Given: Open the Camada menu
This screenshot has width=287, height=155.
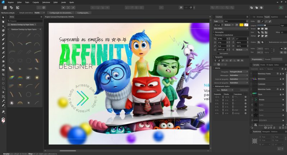Looking at the screenshot, I should (36, 3).
